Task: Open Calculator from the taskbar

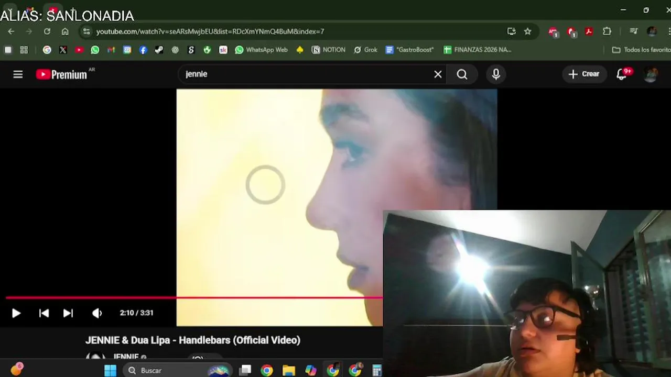Action: (377, 371)
